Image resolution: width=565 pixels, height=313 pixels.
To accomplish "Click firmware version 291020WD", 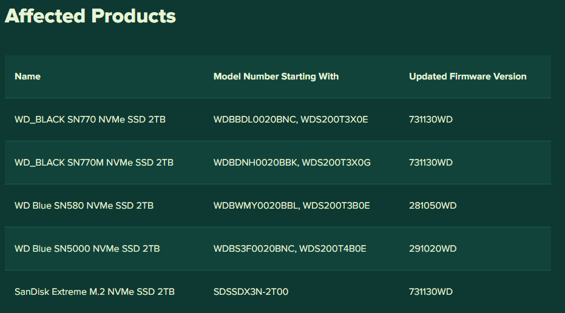I will click(x=433, y=249).
